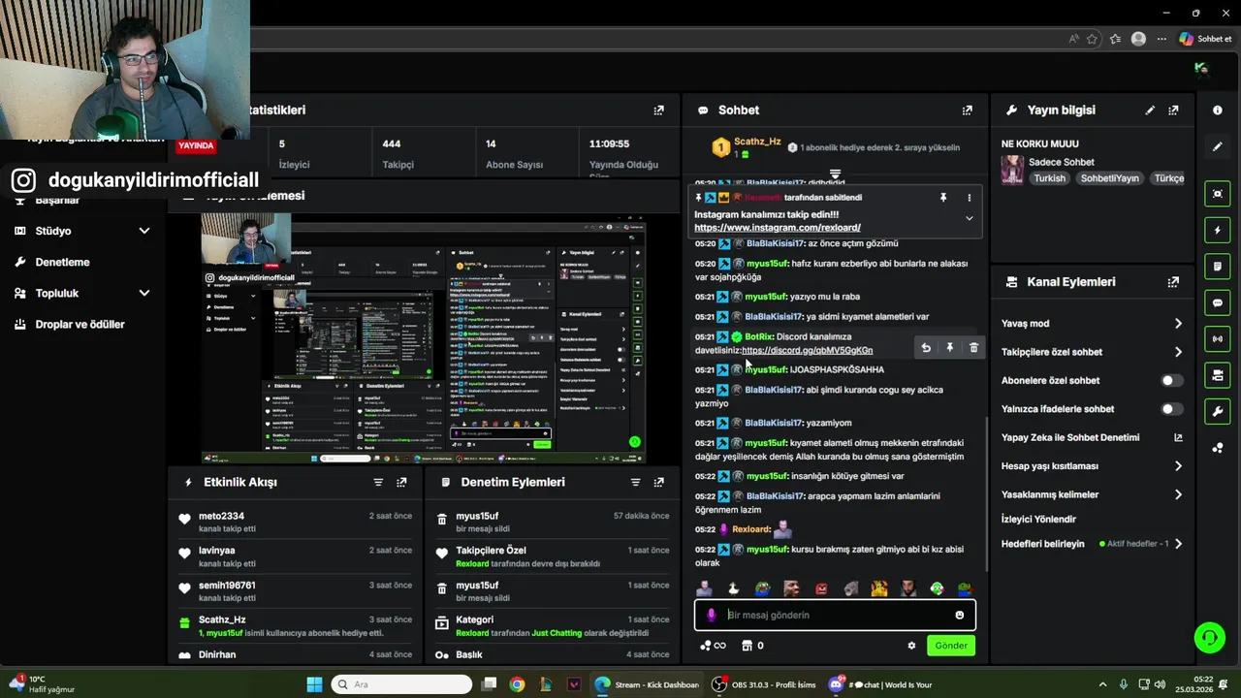The height and width of the screenshot is (698, 1241).
Task: Expand the Stüdyo sidebar menu
Action: pyautogui.click(x=144, y=231)
